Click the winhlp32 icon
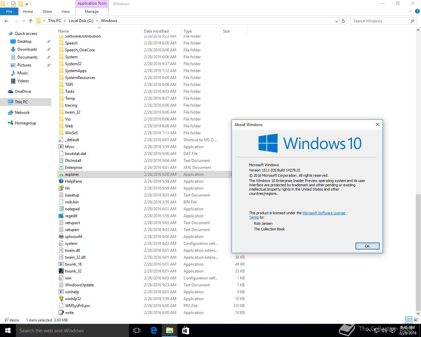Image resolution: width=421 pixels, height=337 pixels. [x=61, y=299]
